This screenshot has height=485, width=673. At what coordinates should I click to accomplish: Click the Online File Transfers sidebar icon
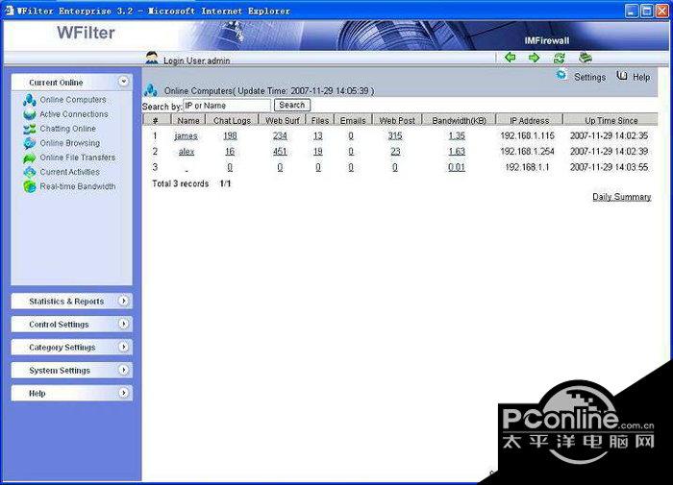pyautogui.click(x=29, y=158)
